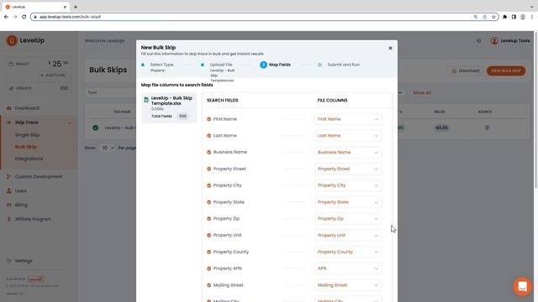The image size is (538, 302).
Task: Open Integrations in sidebar
Action: click(29, 159)
